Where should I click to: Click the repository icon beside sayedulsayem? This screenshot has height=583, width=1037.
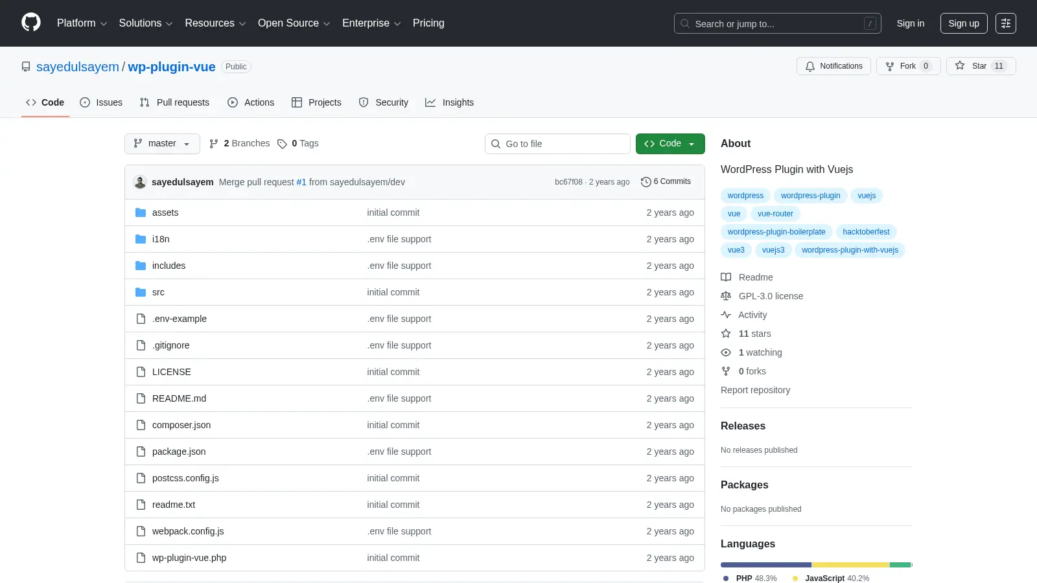coord(26,67)
